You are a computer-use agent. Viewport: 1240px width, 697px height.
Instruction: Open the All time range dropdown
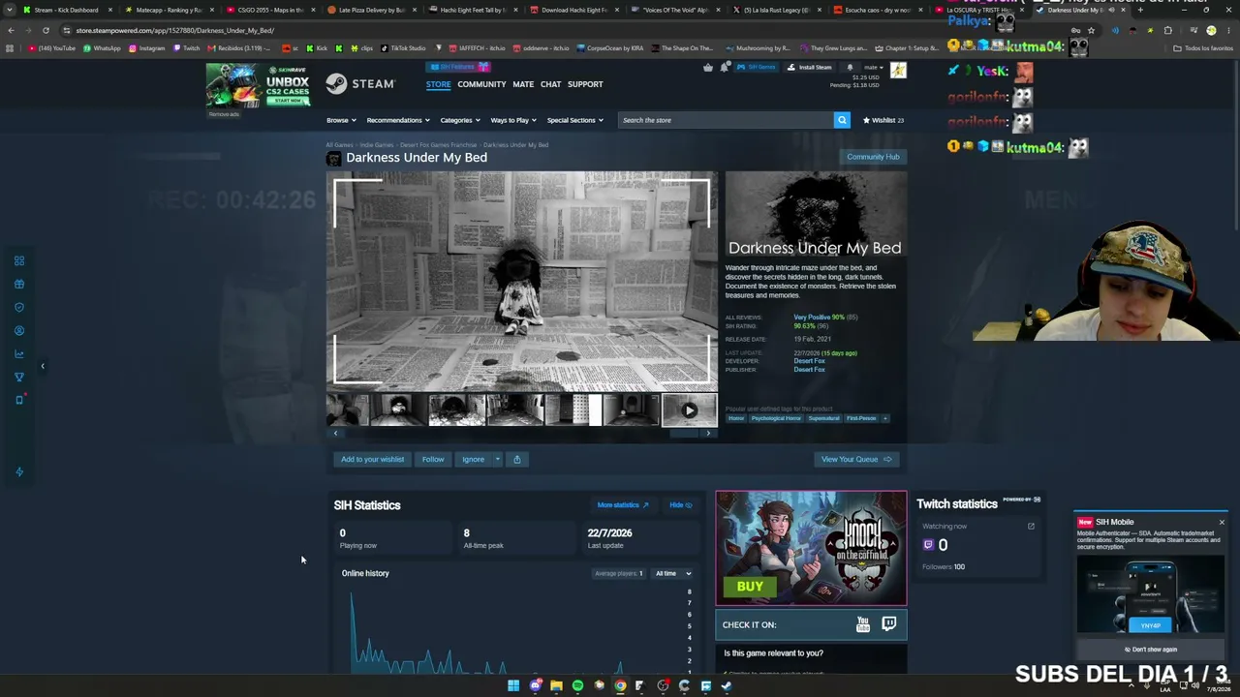pyautogui.click(x=673, y=574)
